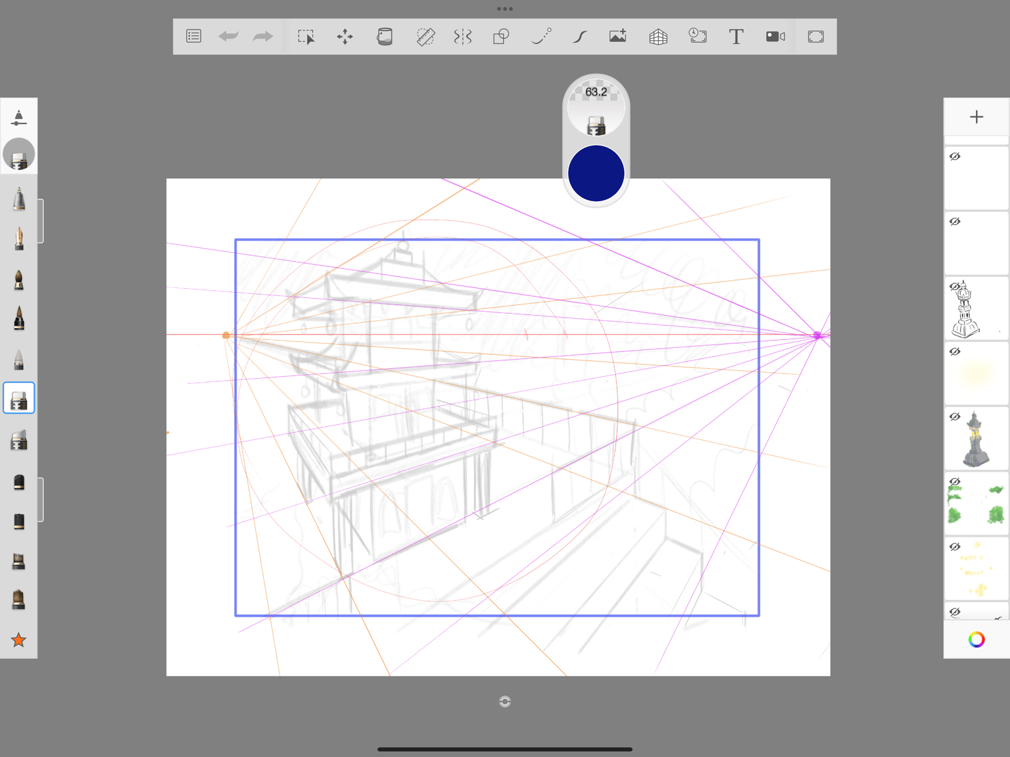The height and width of the screenshot is (757, 1010).
Task: Activate the Steady Stroke tool
Action: [x=579, y=36]
